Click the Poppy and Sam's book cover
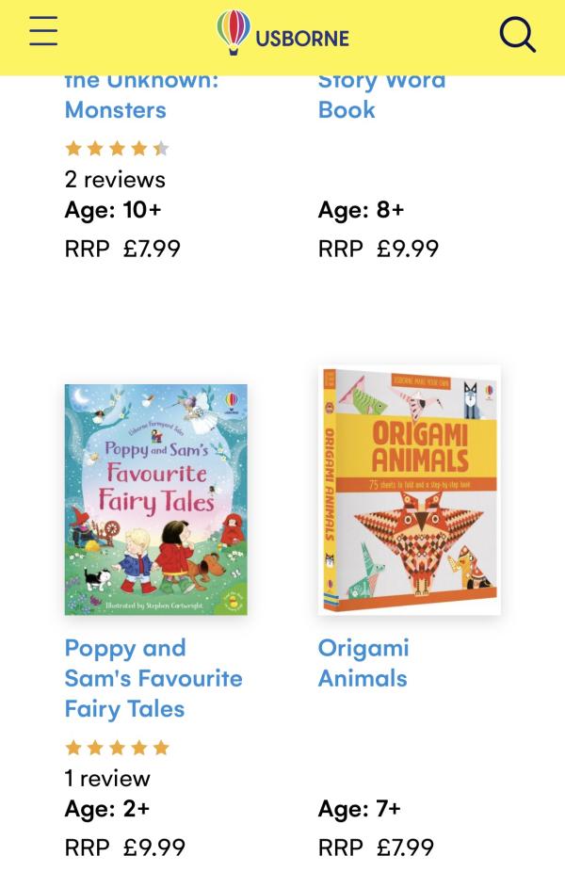565x888 pixels. pos(156,499)
